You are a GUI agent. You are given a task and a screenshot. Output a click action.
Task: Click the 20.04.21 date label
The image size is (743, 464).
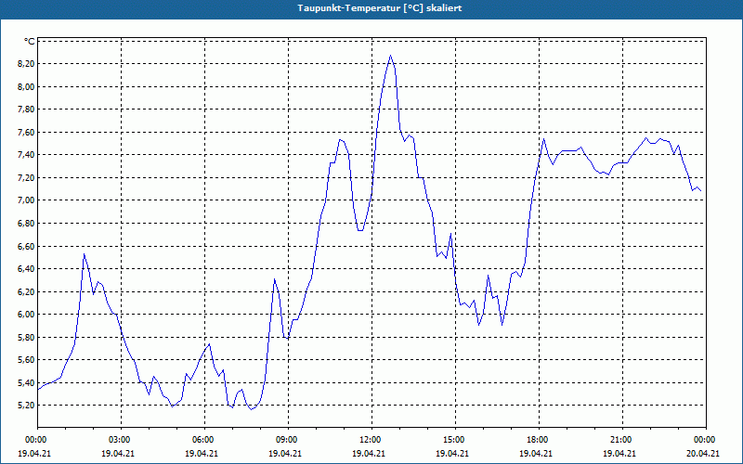[x=703, y=453]
